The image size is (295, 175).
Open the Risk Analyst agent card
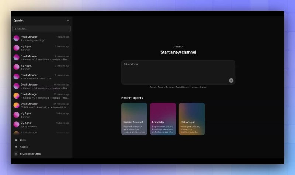192,119
